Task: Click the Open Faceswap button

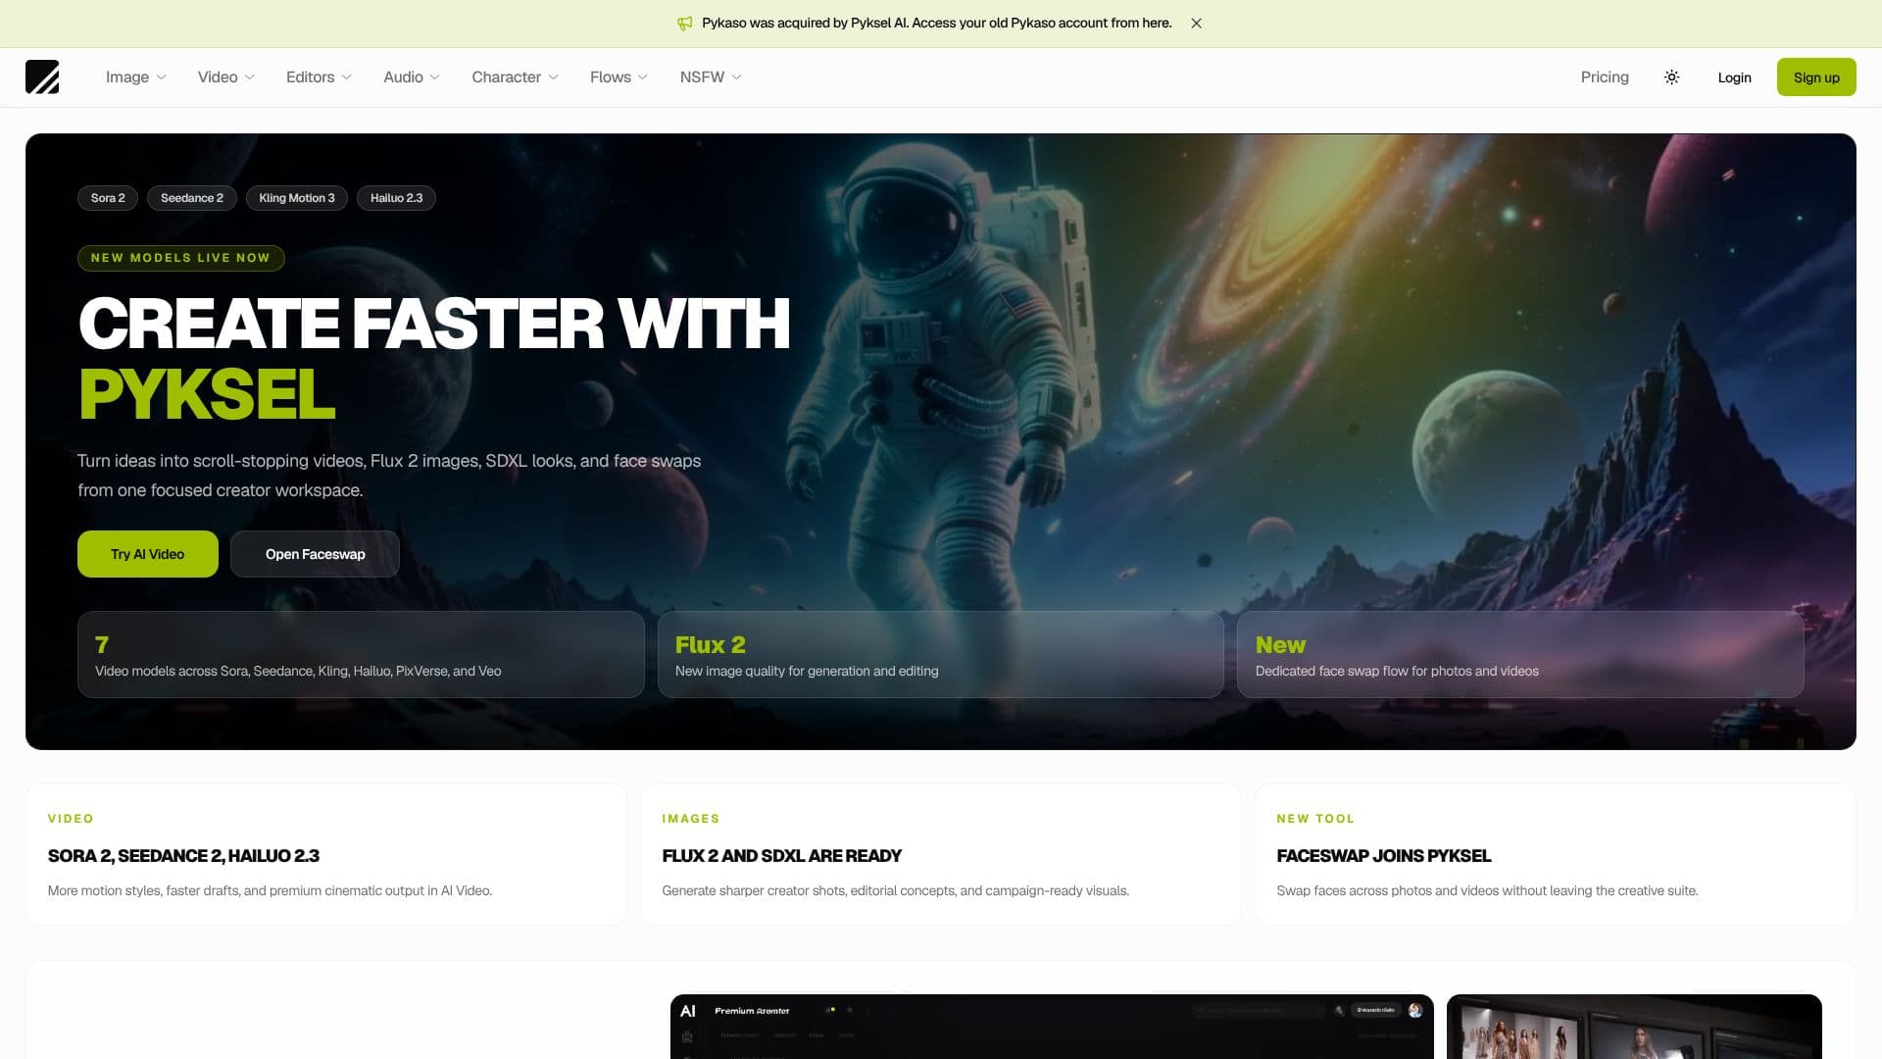Action: (x=315, y=554)
